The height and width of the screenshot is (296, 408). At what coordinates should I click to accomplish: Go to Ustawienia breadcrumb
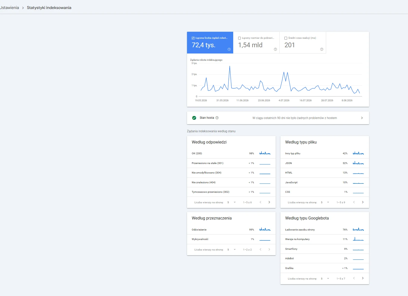tap(9, 7)
